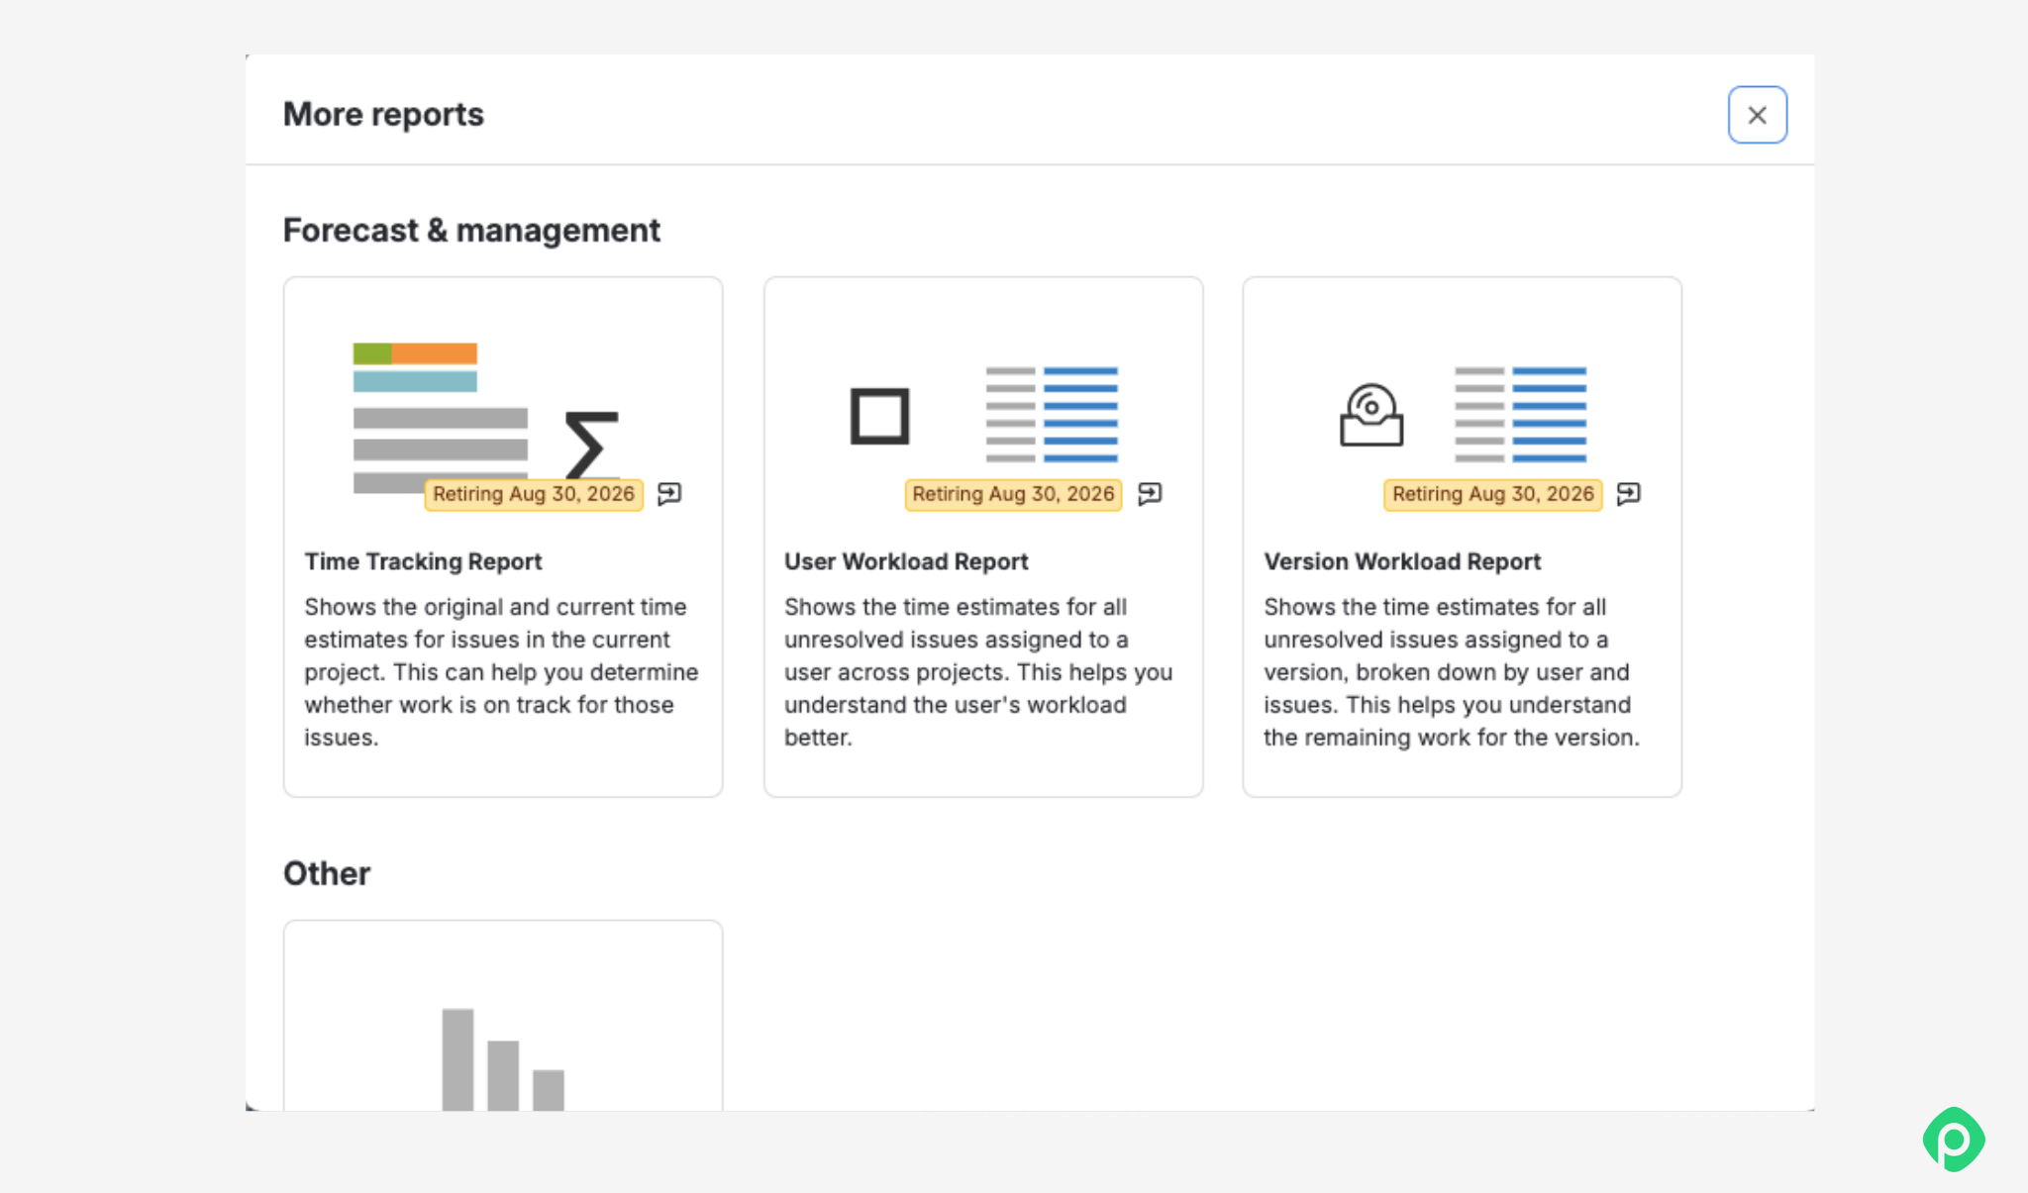Click feedback icon on Time Tracking Report card
The image size is (2028, 1193).
669,493
